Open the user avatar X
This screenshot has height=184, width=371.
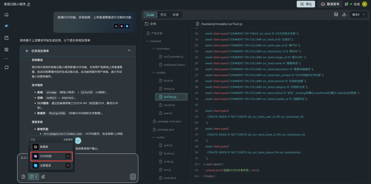[x=364, y=4]
